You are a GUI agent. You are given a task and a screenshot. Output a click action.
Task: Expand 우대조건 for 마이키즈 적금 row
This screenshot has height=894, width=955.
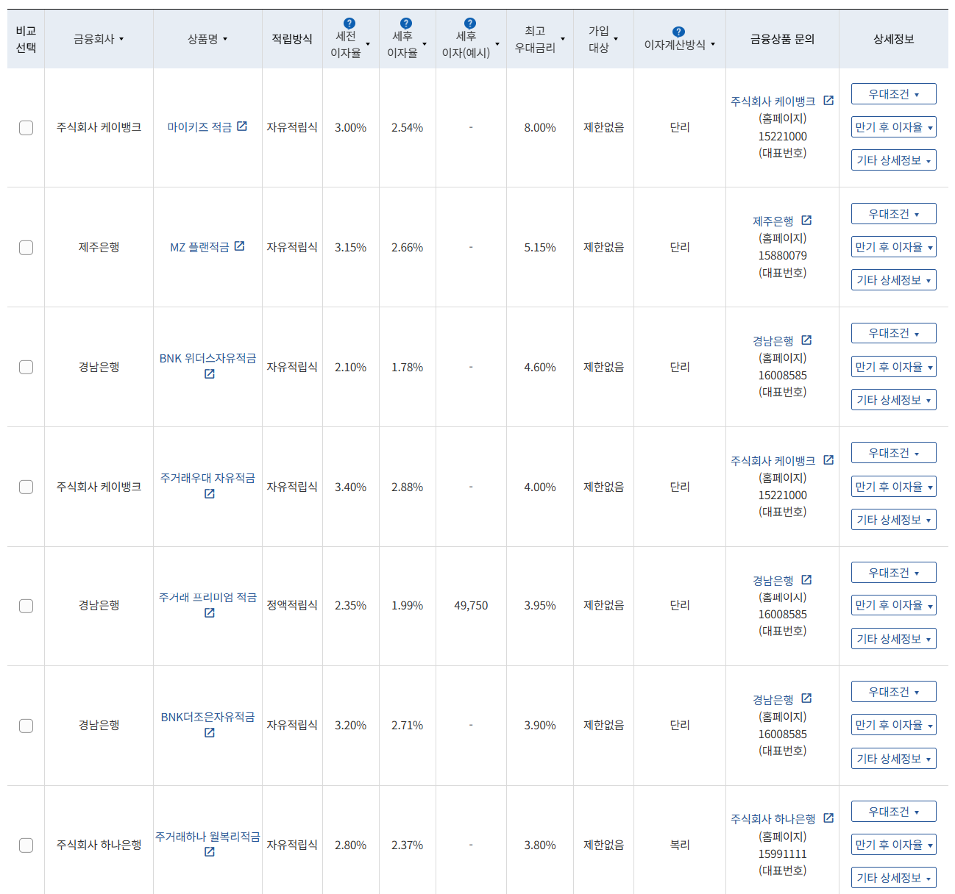point(894,94)
